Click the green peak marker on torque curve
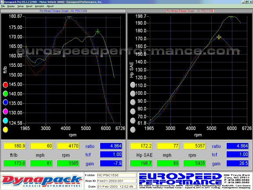Viewport: 253px width, 190px height. (x=98, y=31)
